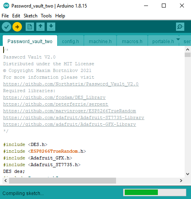191x199 pixels.
Task: Open the Sketch menu
Action: pyautogui.click(x=30, y=16)
